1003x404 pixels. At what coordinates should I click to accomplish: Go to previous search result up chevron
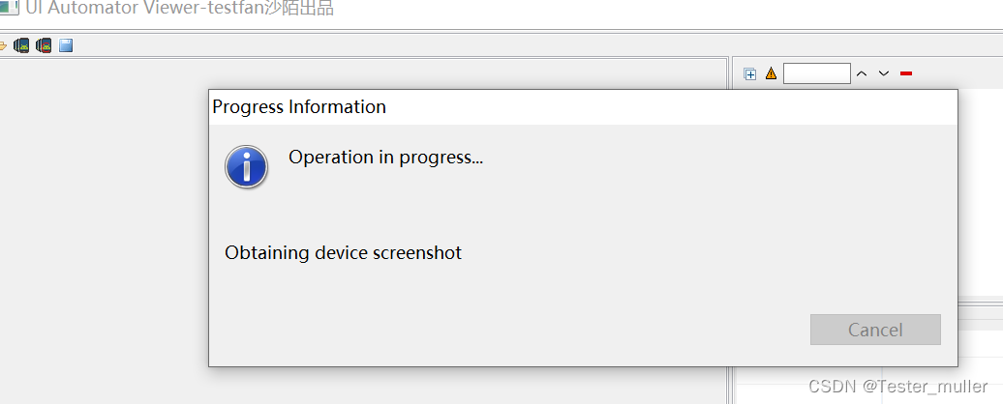(x=862, y=74)
